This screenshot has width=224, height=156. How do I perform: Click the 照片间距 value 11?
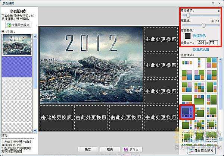tap(219, 11)
